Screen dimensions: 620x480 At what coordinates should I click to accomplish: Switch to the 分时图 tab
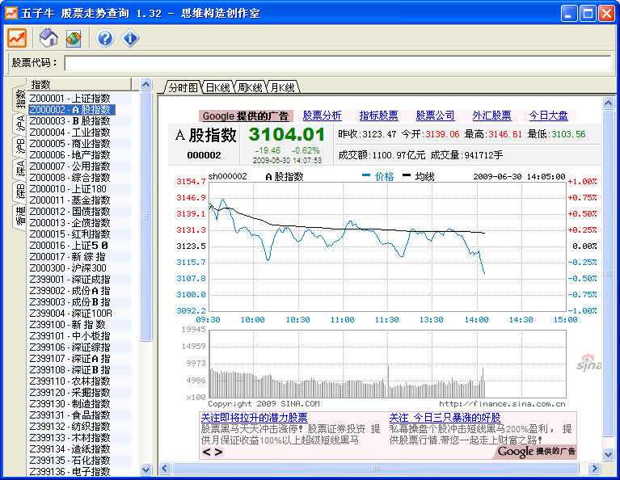click(x=183, y=87)
